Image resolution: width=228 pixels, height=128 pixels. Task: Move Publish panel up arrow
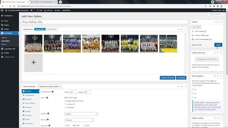click(x=214, y=22)
